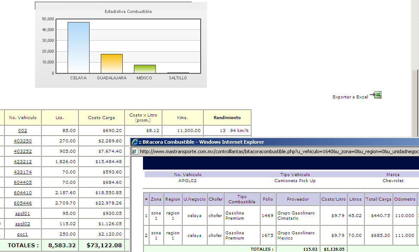This screenshot has width=419, height=252.
Task: Open the poc1 vehicle record
Action: coord(22,234)
